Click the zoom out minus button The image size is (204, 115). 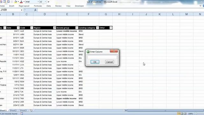(195, 114)
